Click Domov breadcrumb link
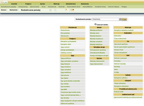Viewport: 144px width, 106px height. coord(3,10)
